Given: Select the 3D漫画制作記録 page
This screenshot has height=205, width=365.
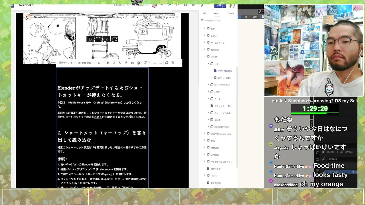Looking at the screenshot, I should tap(222, 127).
